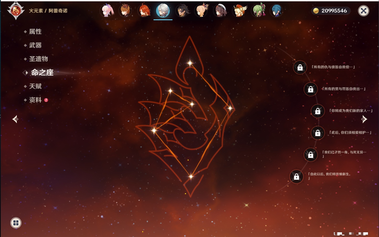The height and width of the screenshot is (237, 379).
Task: Open the four-square grid menu button
Action: pyautogui.click(x=16, y=223)
